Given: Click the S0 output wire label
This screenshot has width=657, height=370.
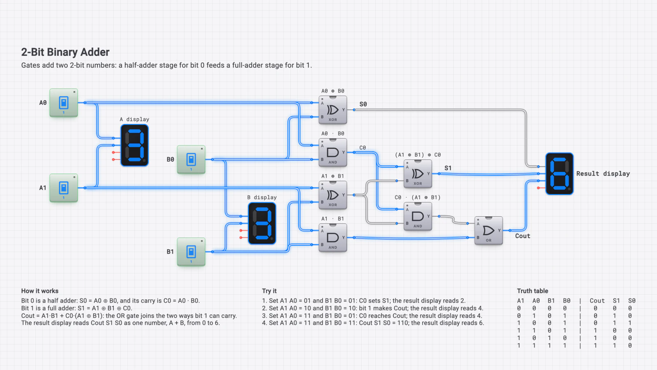Looking at the screenshot, I should [363, 104].
